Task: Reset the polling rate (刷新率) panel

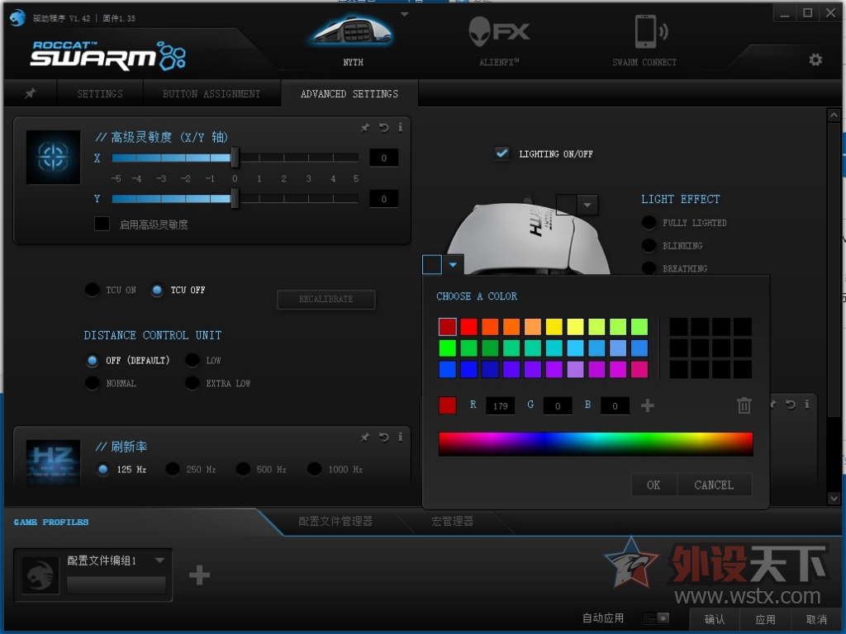Action: click(x=383, y=438)
